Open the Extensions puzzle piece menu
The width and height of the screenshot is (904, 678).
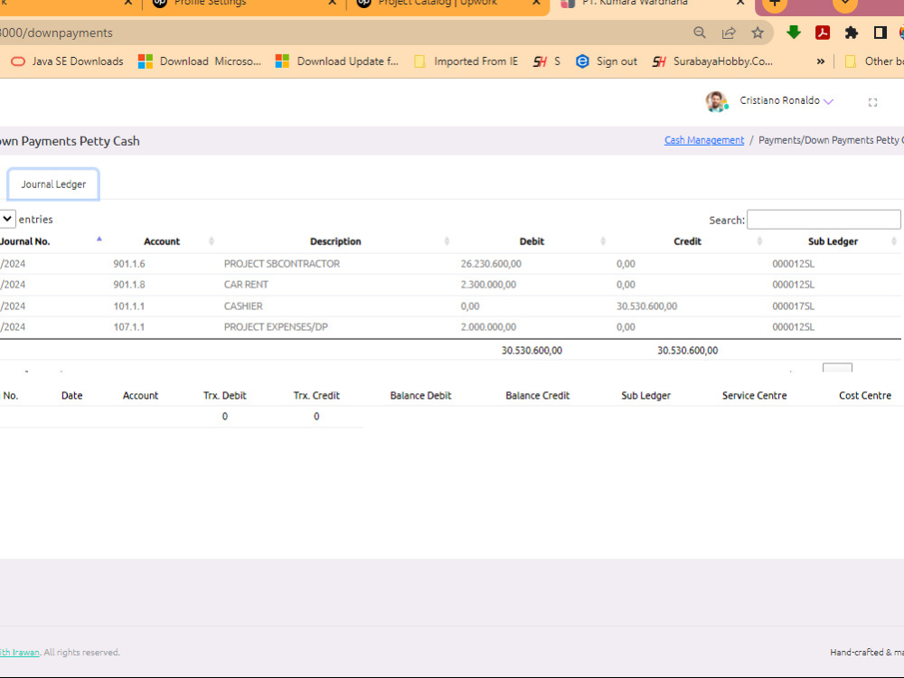[852, 33]
